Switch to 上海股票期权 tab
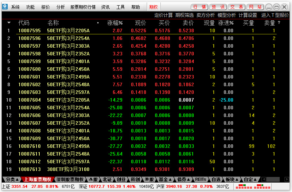Screen dimensions: 292x192 38,179
